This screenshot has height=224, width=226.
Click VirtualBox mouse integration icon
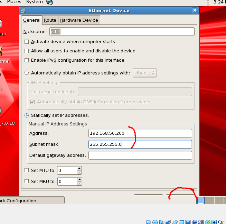click(208, 222)
